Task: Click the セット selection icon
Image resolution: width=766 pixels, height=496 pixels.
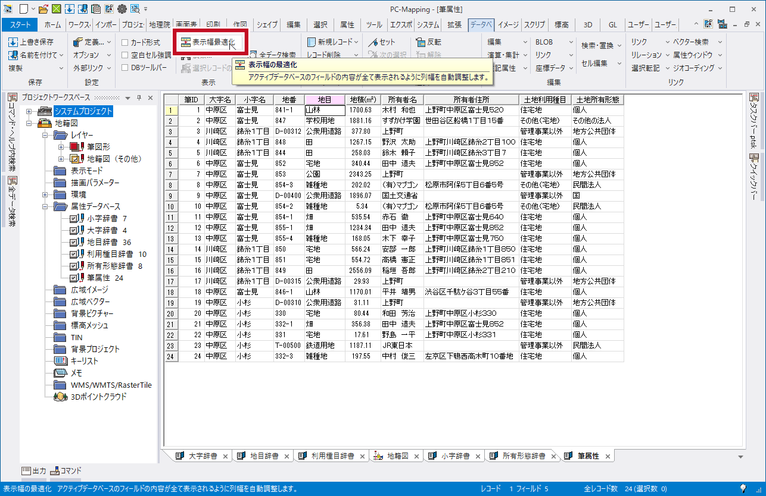Action: click(x=373, y=42)
